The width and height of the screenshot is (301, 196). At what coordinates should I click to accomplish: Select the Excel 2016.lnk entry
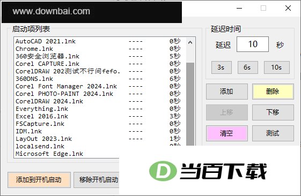tap(100, 116)
